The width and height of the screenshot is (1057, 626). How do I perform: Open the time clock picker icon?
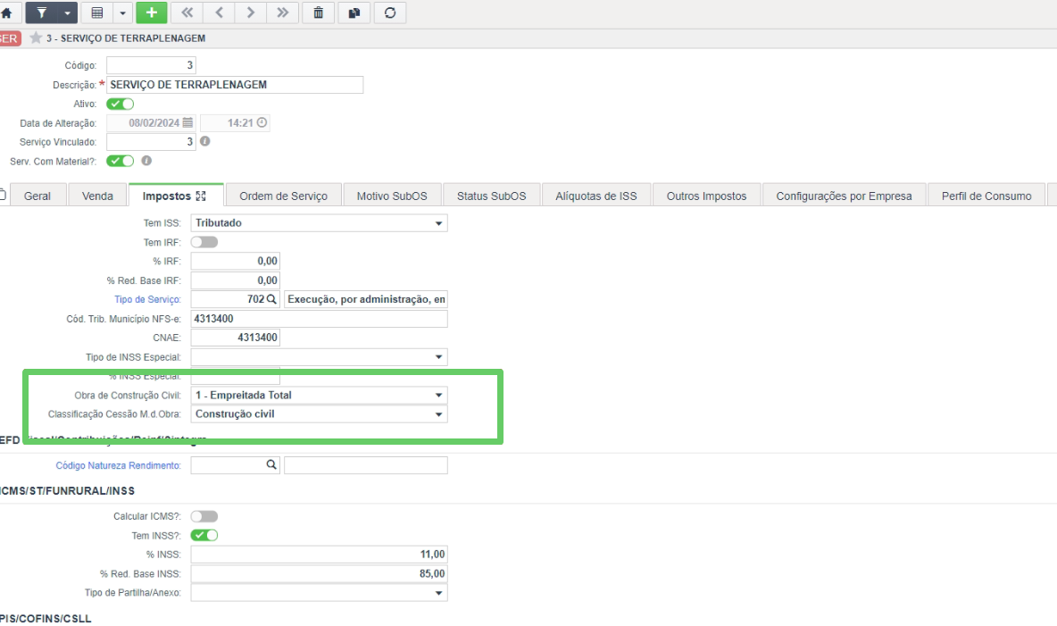[x=262, y=122]
